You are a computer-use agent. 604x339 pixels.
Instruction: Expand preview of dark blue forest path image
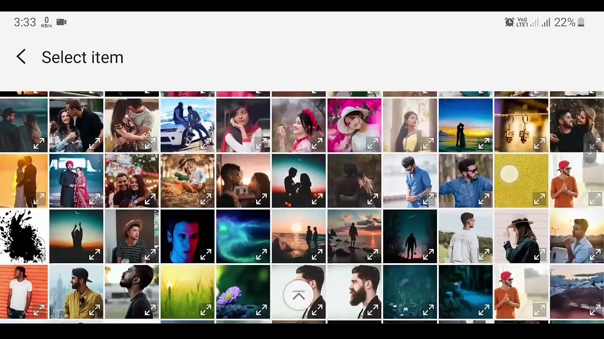pos(485,310)
